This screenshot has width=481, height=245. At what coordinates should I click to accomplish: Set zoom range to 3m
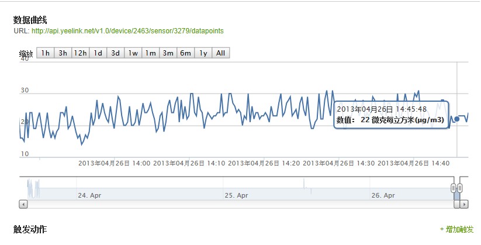pyautogui.click(x=168, y=53)
